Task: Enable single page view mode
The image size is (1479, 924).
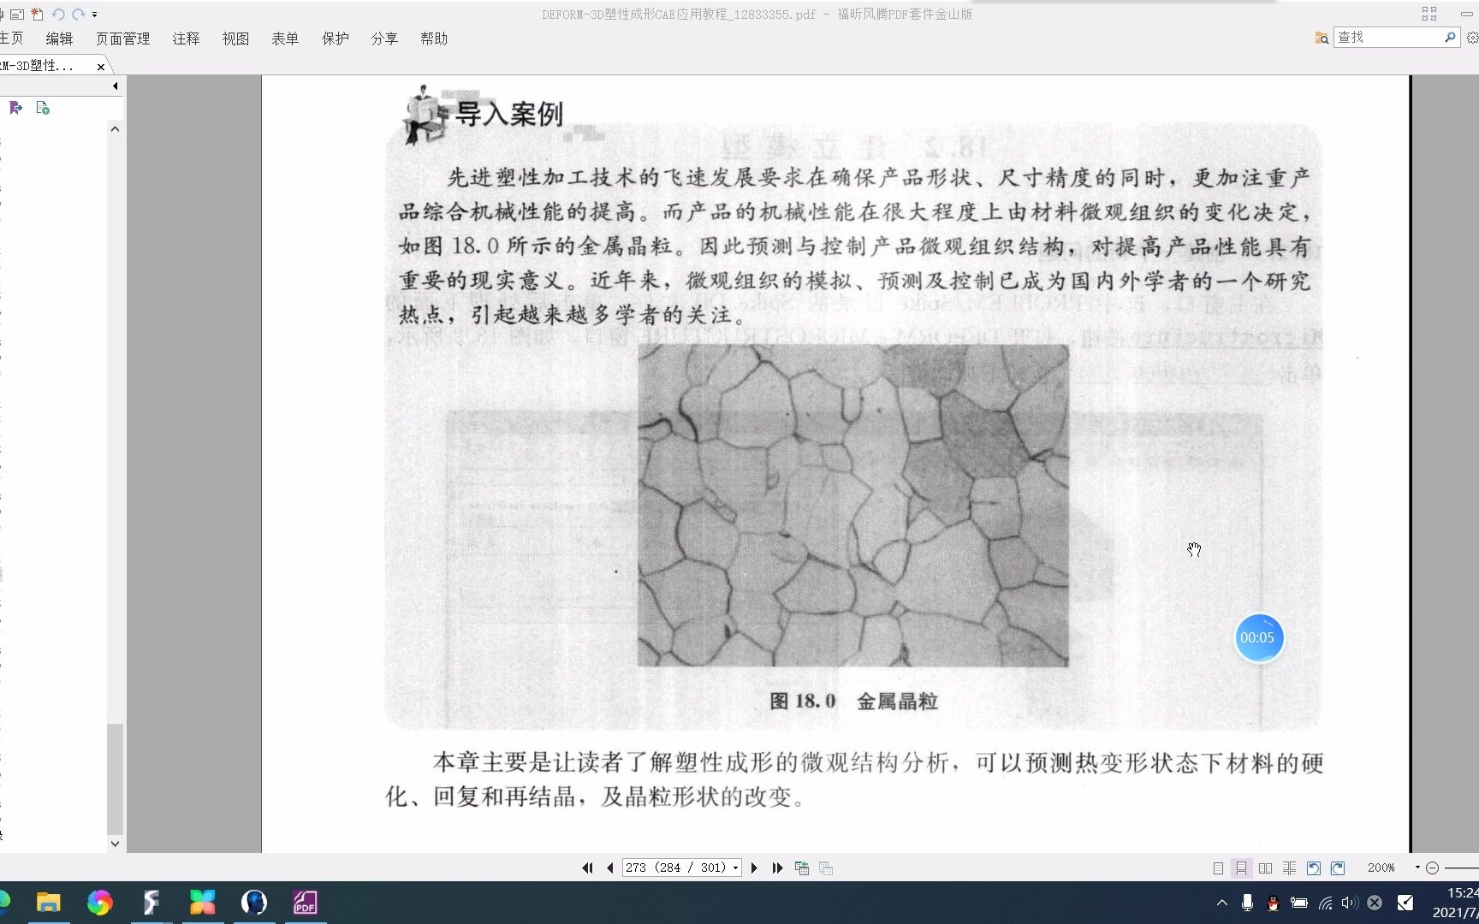Action: [x=1219, y=868]
